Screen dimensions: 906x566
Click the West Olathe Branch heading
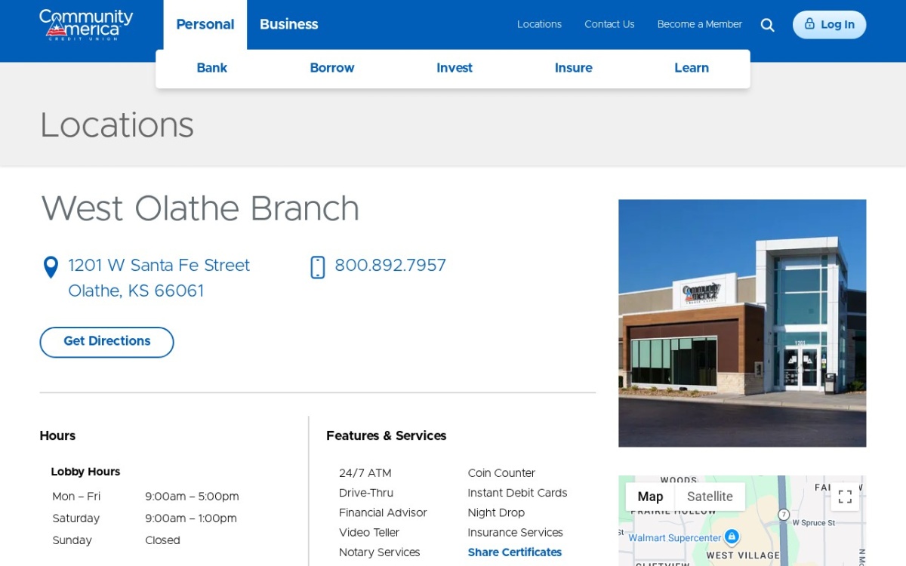click(x=200, y=210)
